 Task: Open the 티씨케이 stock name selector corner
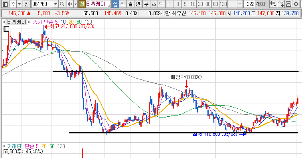109,5
